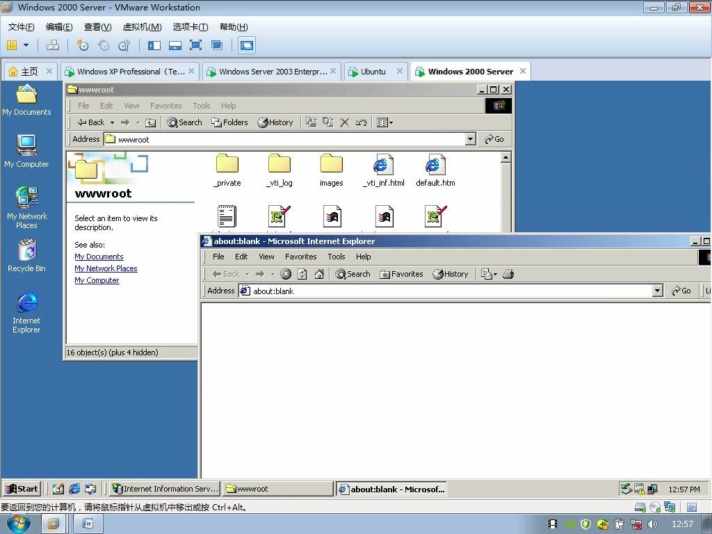The width and height of the screenshot is (712, 534).
Task: Click the about:blank address field
Action: [x=445, y=291]
